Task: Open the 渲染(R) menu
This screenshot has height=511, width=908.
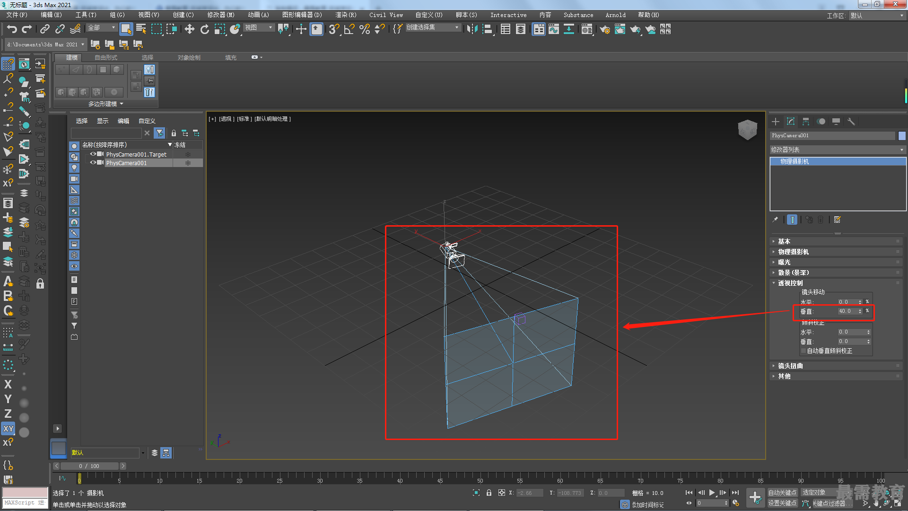Action: pos(346,15)
